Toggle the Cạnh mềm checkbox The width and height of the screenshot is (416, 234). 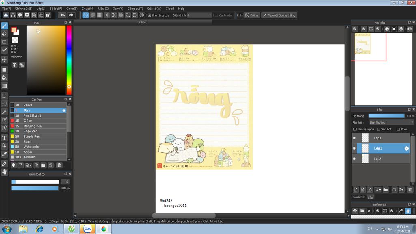click(217, 15)
